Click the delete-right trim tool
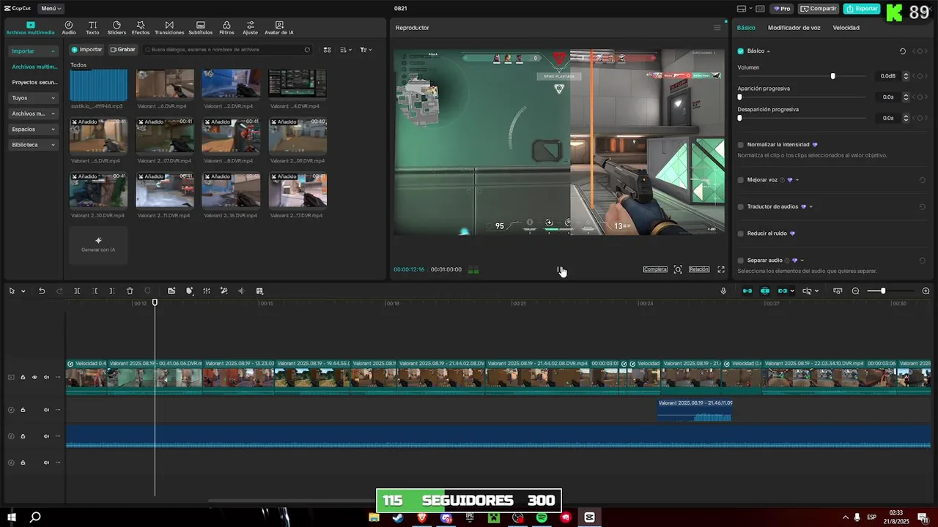This screenshot has height=527, width=938. pyautogui.click(x=111, y=291)
